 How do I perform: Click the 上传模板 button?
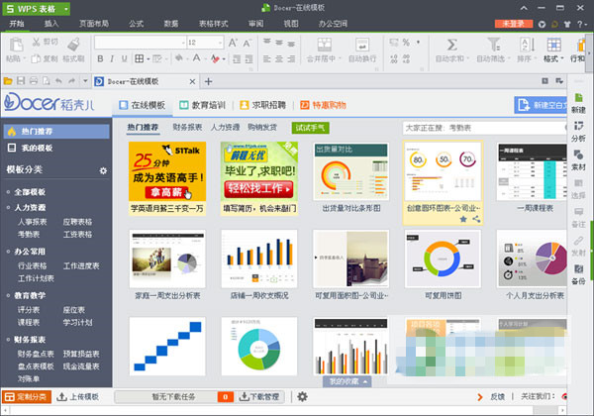(x=77, y=397)
